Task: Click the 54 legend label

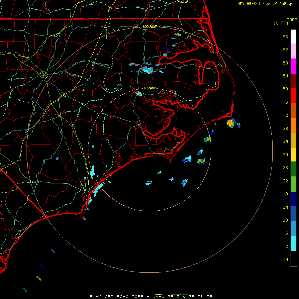Action: [285, 76]
